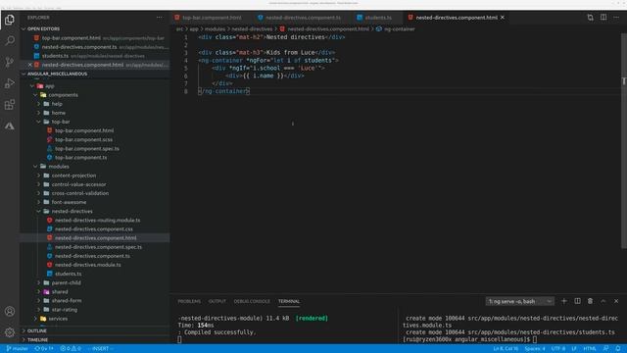Open the Debug Console panel tab
Viewport: 627px width, 353px height.
coord(252,301)
